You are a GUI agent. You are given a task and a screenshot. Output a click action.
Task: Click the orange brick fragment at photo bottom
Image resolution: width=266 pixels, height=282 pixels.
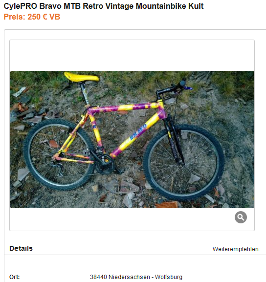166,205
